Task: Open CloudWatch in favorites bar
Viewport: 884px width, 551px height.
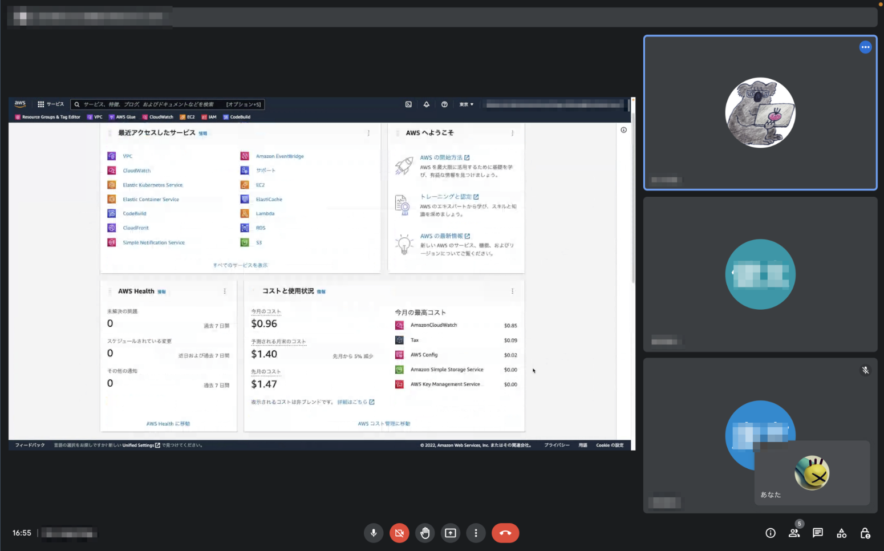Action: tap(158, 117)
